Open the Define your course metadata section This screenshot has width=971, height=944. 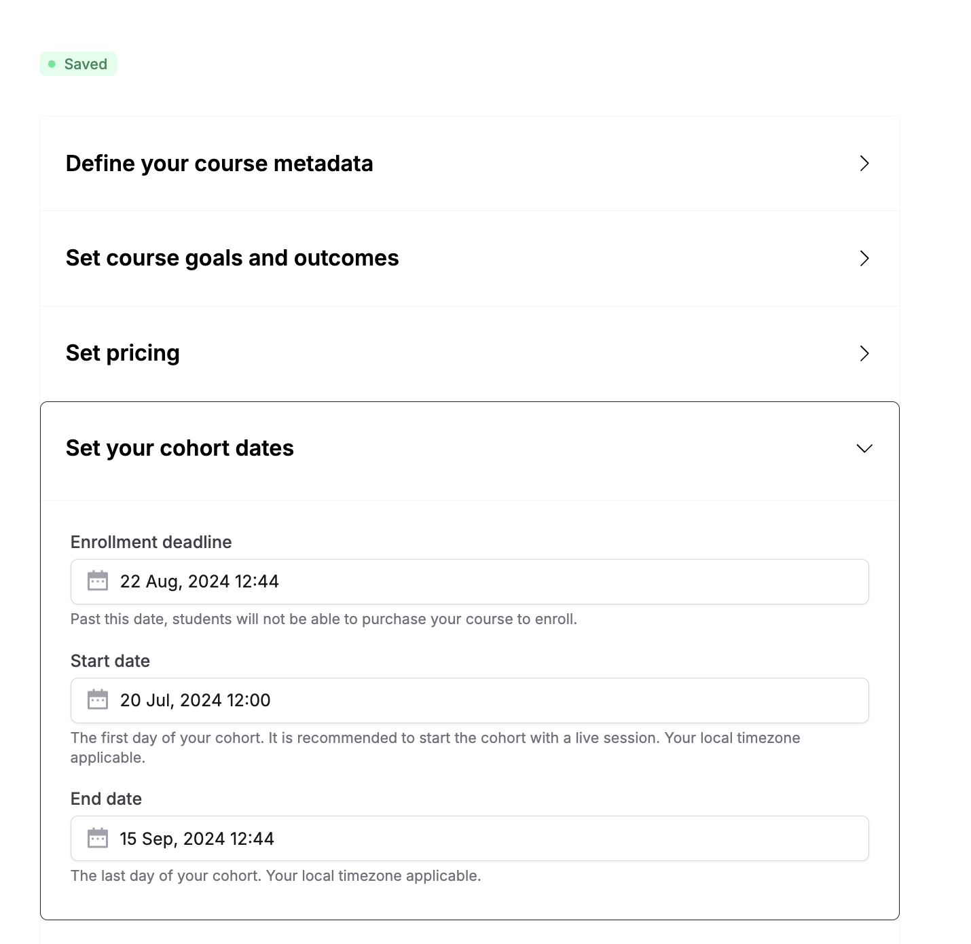(x=219, y=164)
